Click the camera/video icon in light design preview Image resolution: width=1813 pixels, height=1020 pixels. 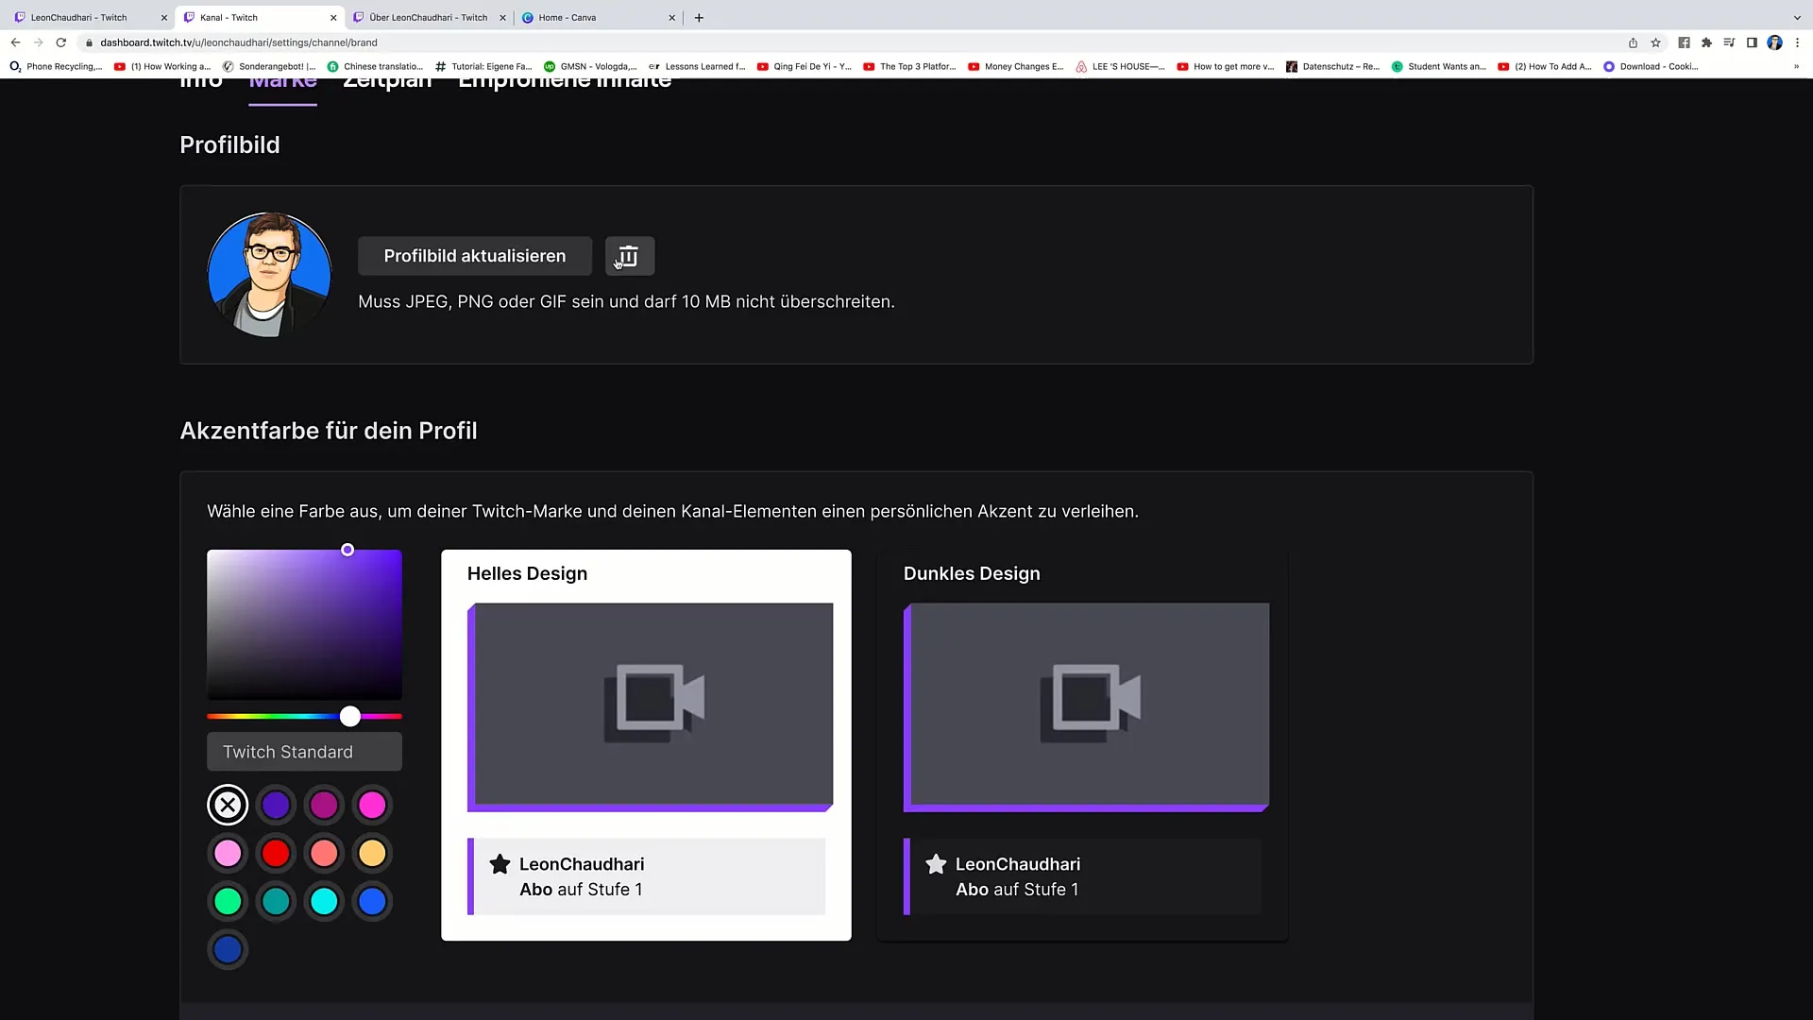click(x=653, y=701)
